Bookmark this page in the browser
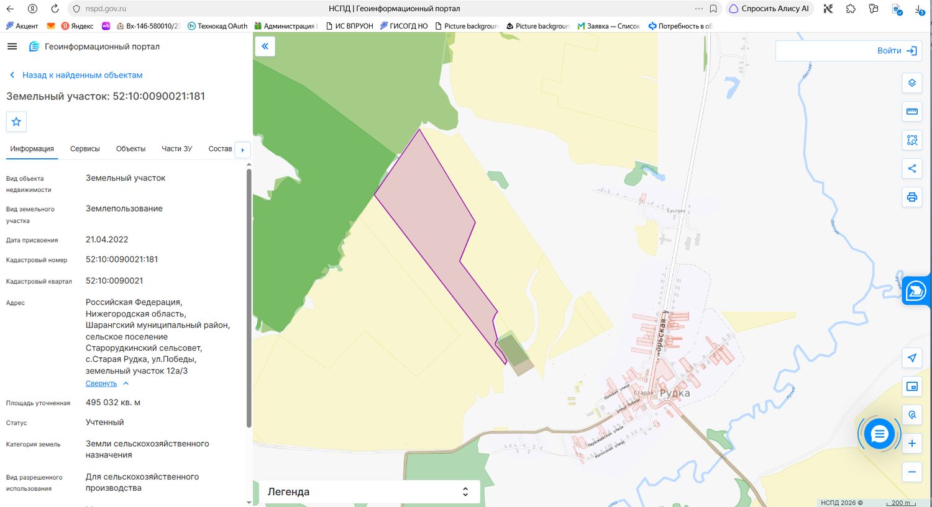The height and width of the screenshot is (507, 932). (x=713, y=9)
